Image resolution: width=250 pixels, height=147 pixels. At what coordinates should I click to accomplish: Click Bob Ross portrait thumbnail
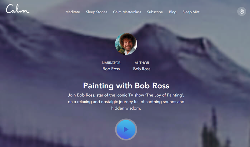(x=126, y=44)
